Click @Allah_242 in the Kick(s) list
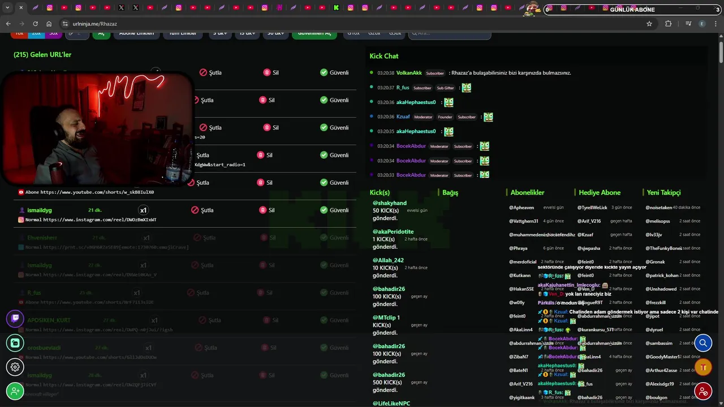Screen dimensions: 724x407 388,261
